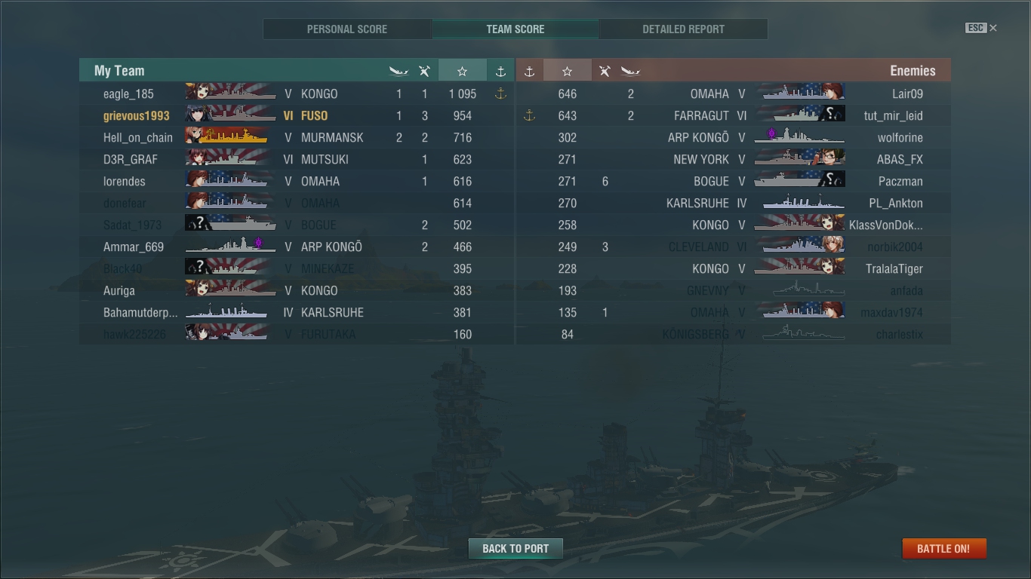Image resolution: width=1031 pixels, height=579 pixels.
Task: Click My Team star score column header
Action: (x=462, y=71)
